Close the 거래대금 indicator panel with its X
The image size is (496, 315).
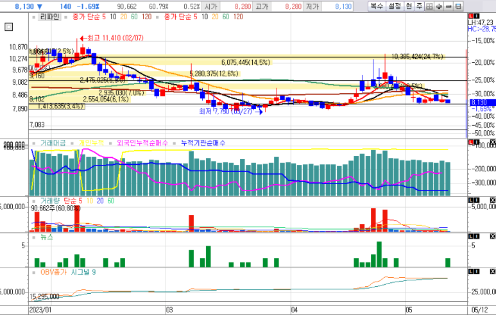(x=493, y=142)
